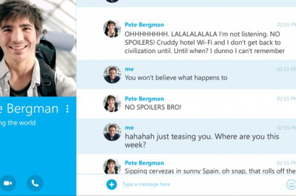Open Pete Bergman's large profile photo
This screenshot has height=196, width=296.
pyautogui.click(x=38, y=48)
